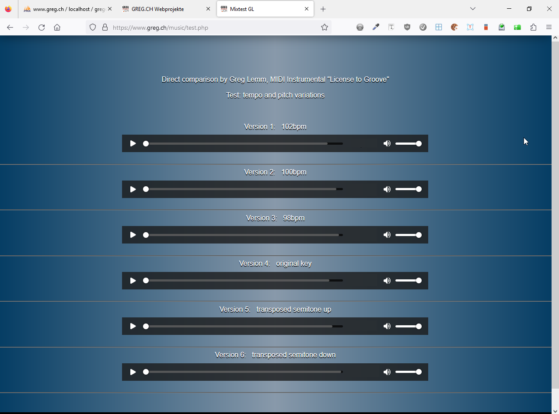Close the www.greg.ch localhost tab
This screenshot has height=414, width=559.
pos(109,9)
